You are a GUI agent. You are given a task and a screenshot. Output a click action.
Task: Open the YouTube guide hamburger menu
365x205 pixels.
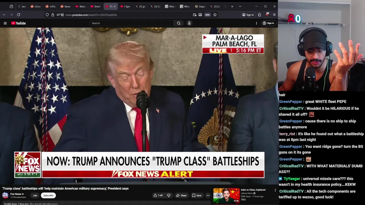coord(5,23)
